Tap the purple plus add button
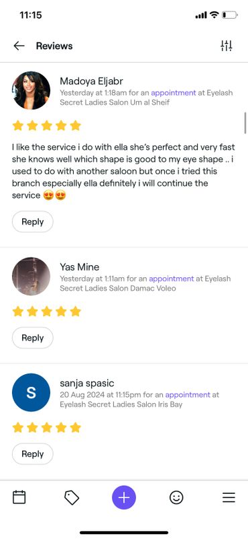This screenshot has height=539, width=248. [x=124, y=497]
